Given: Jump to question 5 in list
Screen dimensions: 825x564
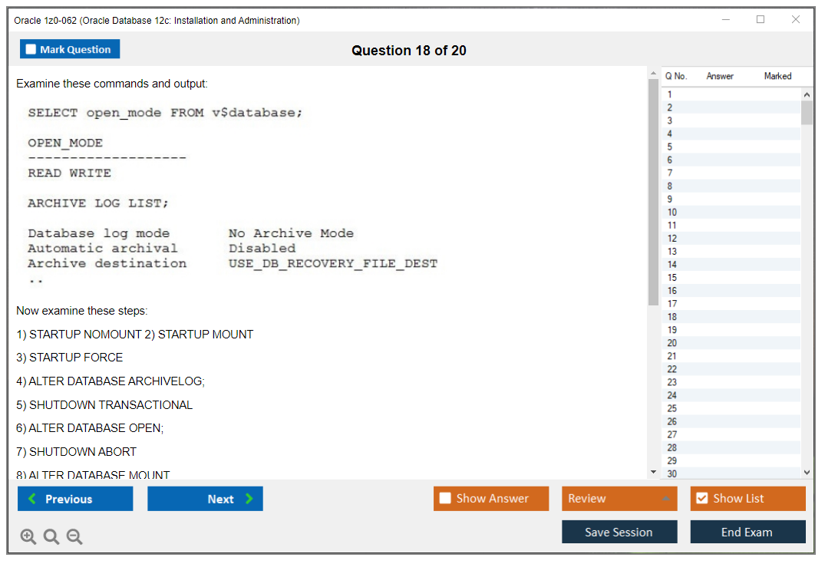Looking at the screenshot, I should pos(670,147).
